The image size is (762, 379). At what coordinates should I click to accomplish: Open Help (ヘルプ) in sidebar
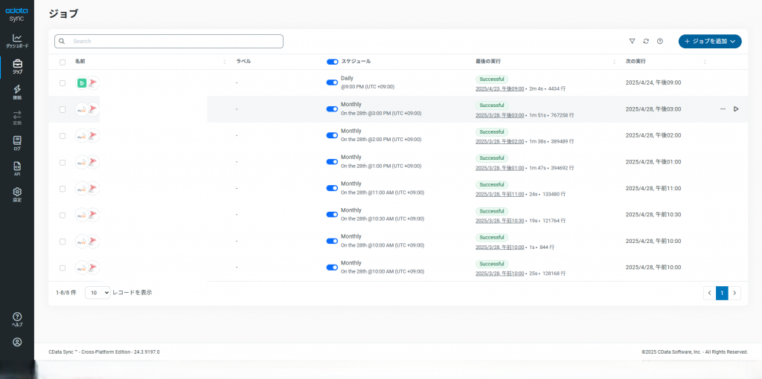pos(17,320)
